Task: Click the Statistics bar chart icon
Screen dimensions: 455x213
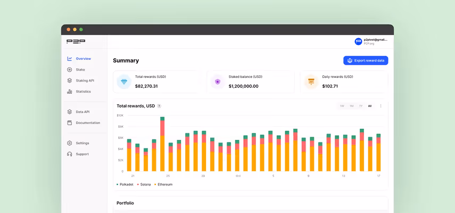Action: tap(70, 92)
